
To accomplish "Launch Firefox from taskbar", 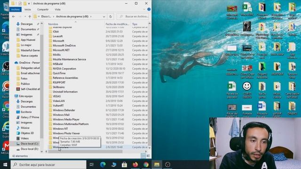I will tap(135, 165).
